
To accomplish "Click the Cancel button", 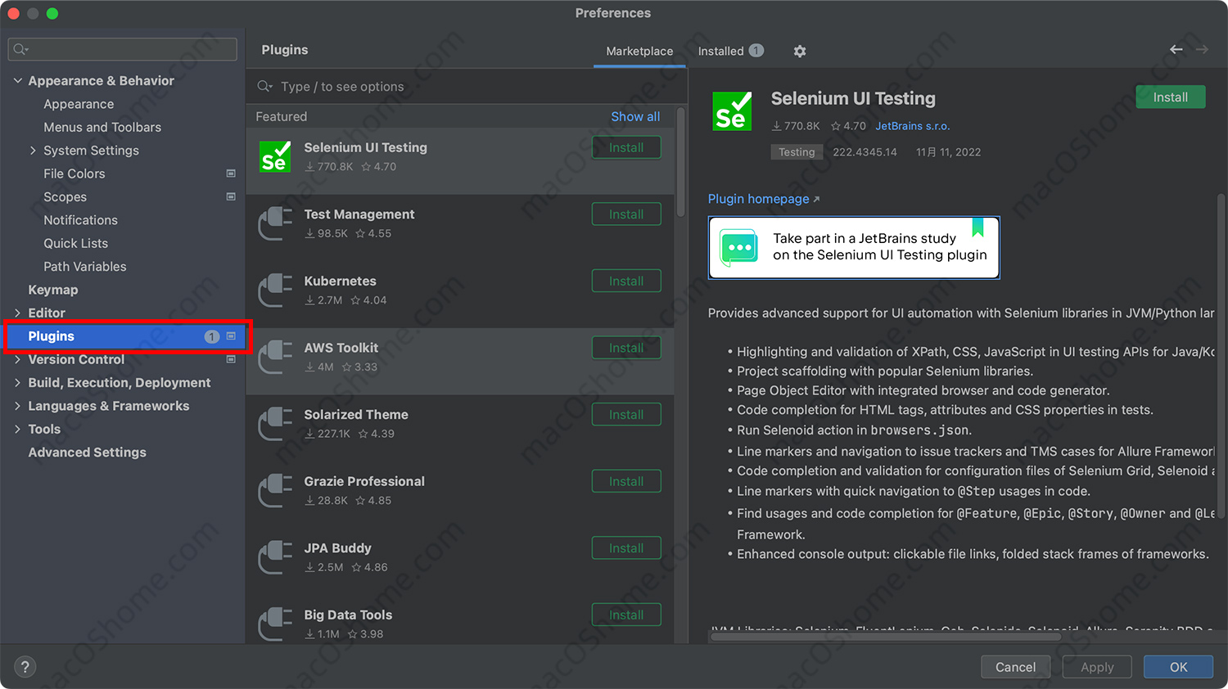I will point(1015,667).
